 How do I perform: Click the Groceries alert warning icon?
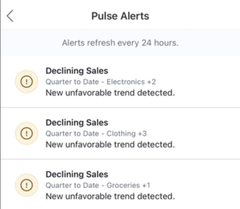[x=26, y=185]
